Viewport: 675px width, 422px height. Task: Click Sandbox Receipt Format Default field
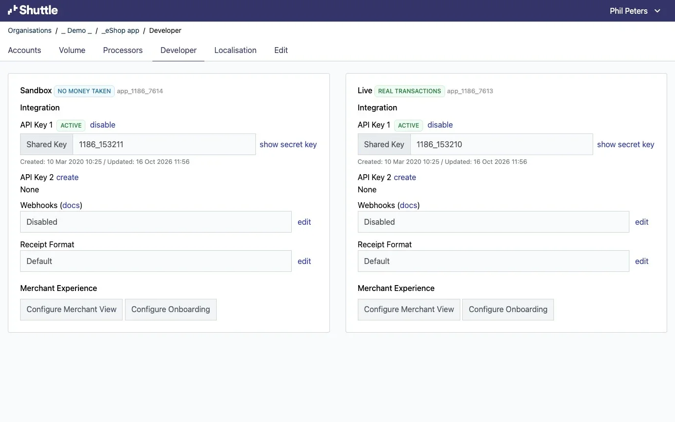tap(156, 261)
